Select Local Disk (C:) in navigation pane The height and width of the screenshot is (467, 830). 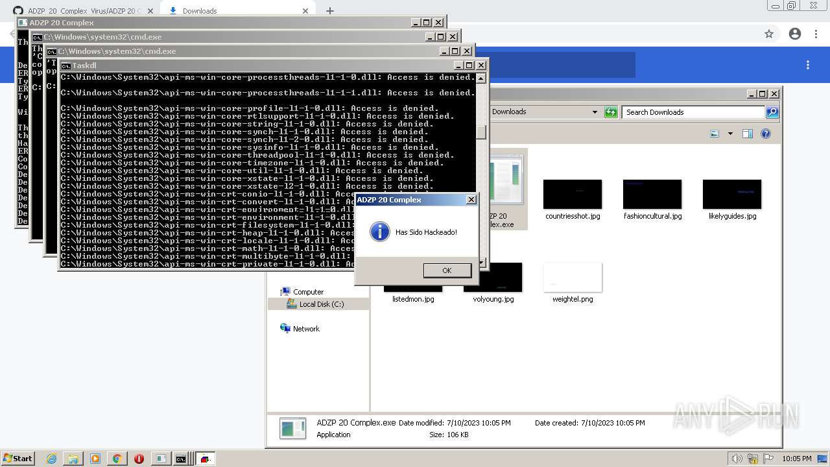point(322,304)
